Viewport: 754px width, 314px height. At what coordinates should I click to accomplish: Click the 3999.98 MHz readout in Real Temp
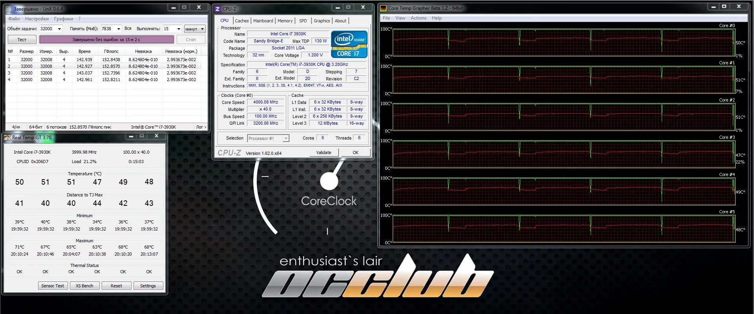click(x=84, y=152)
